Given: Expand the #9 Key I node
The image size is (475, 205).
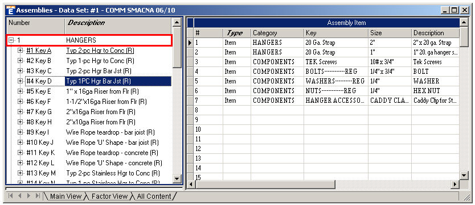Looking at the screenshot, I should click(21, 132).
